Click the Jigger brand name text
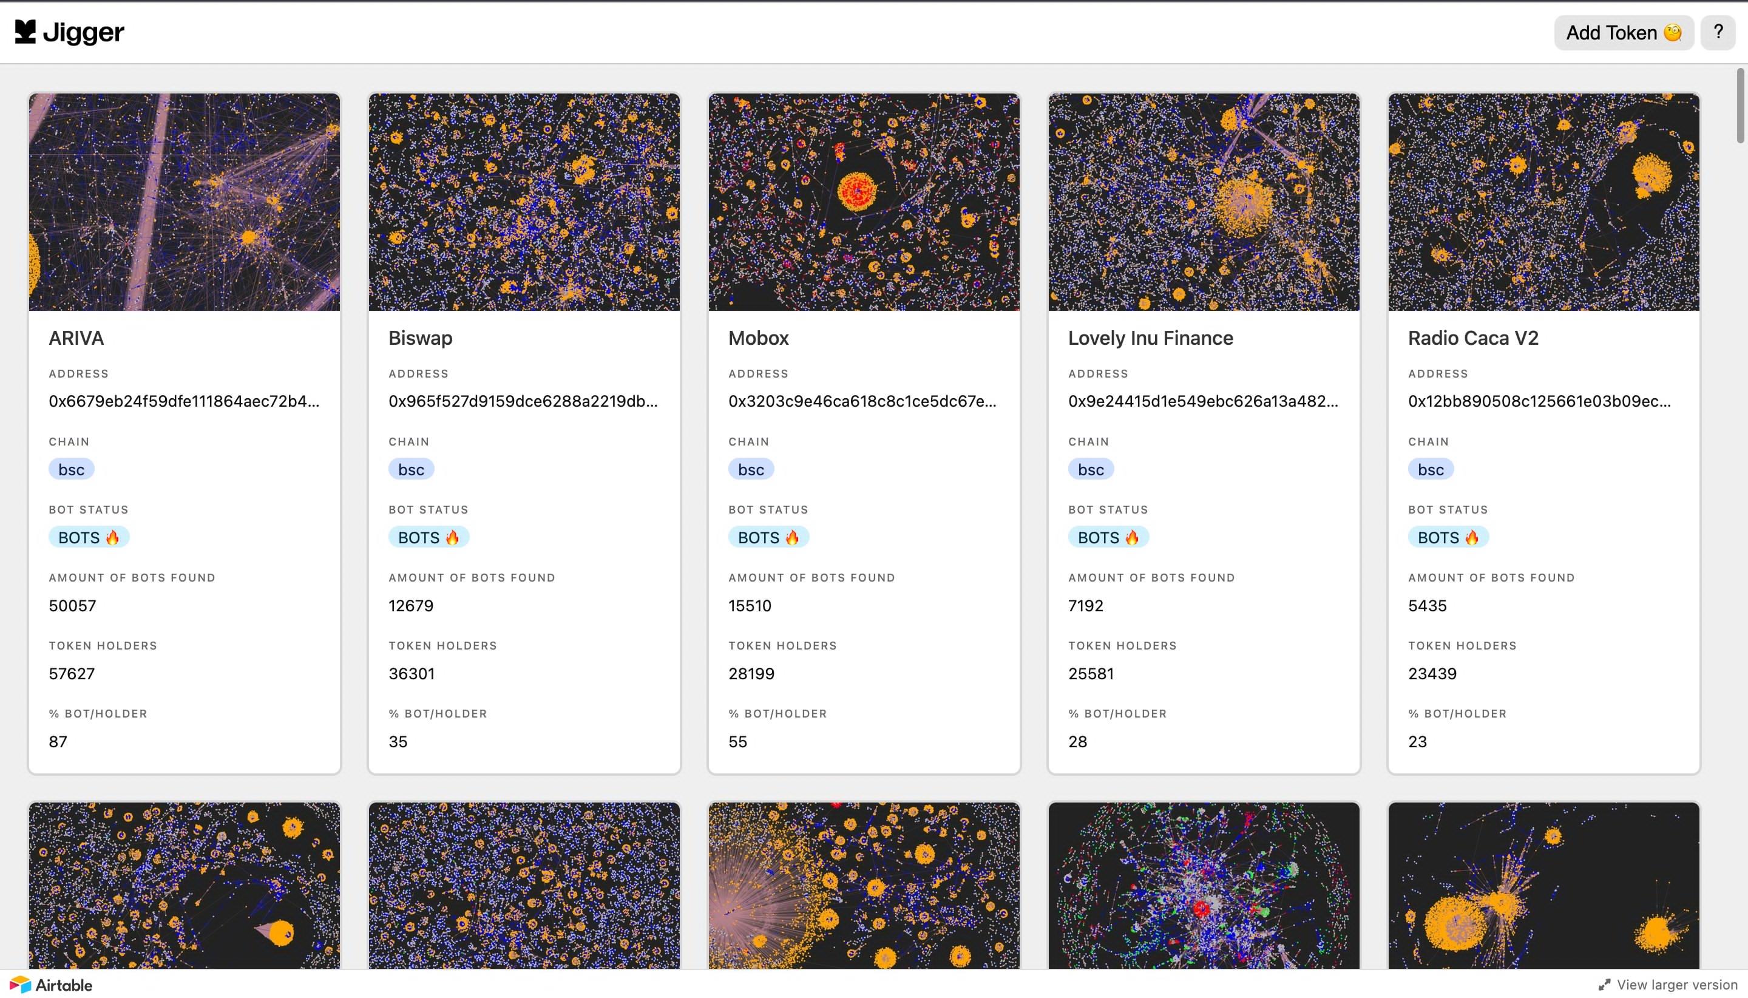Image resolution: width=1748 pixels, height=998 pixels. [x=83, y=32]
